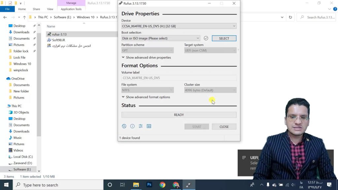Open the Device dropdown in Rufus
This screenshot has width=338, height=190.
[x=179, y=26]
